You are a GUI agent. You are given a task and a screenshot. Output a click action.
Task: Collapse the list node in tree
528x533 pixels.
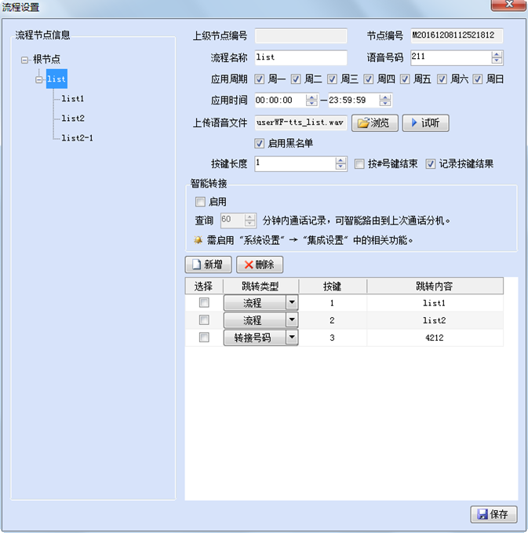[39, 79]
